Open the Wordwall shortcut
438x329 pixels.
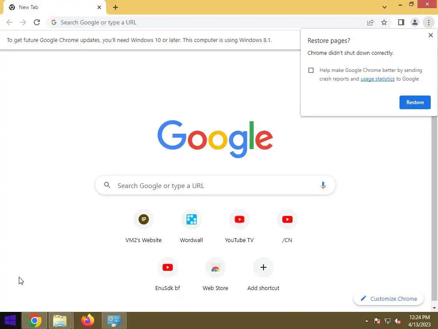pos(191,227)
